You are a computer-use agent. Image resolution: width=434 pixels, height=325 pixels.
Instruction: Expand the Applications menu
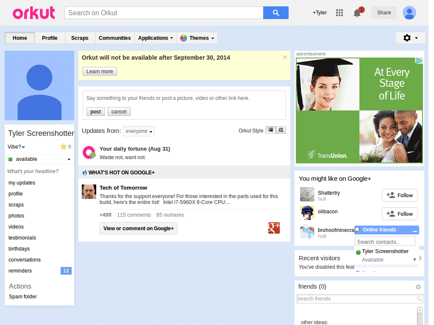[156, 38]
